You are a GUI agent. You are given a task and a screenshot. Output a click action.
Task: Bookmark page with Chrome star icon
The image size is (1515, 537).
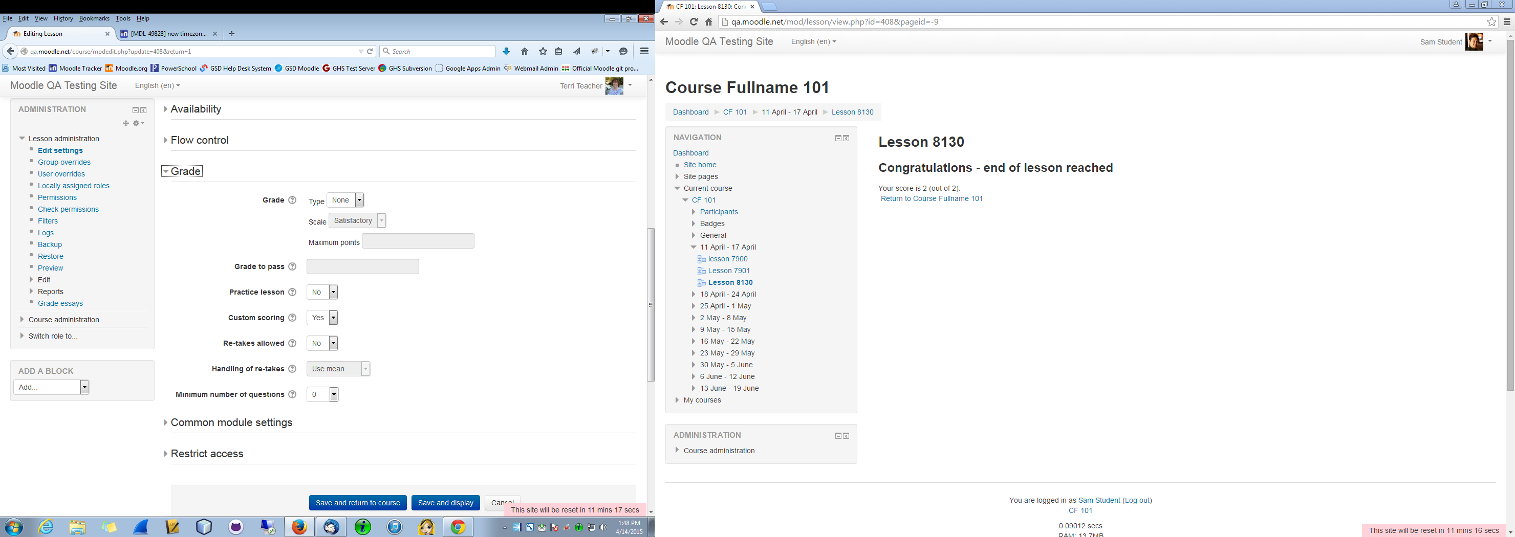(1491, 22)
